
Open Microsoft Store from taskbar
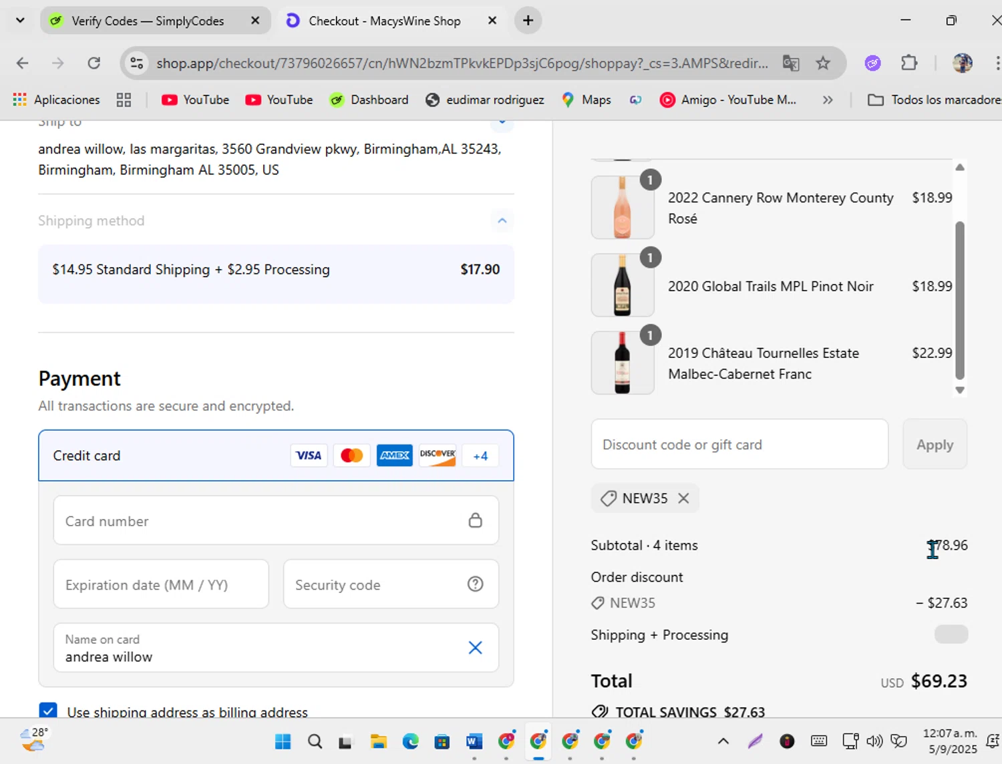coord(442,741)
